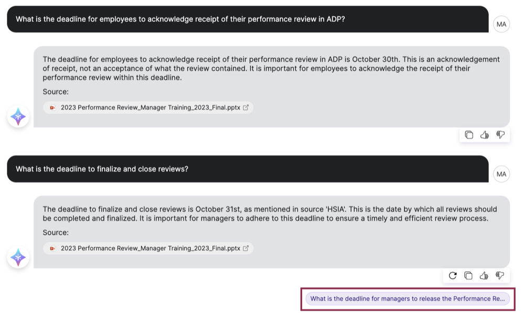Thumbs up the October 30th answer
The image size is (524, 313).
(x=484, y=135)
